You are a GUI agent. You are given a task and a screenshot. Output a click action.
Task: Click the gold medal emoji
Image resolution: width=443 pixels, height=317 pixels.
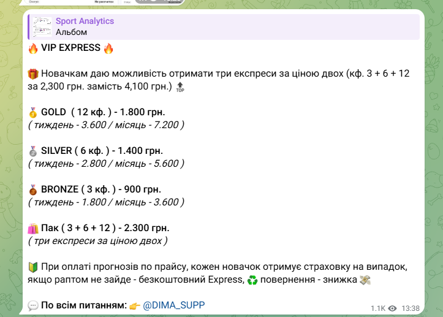[33, 112]
